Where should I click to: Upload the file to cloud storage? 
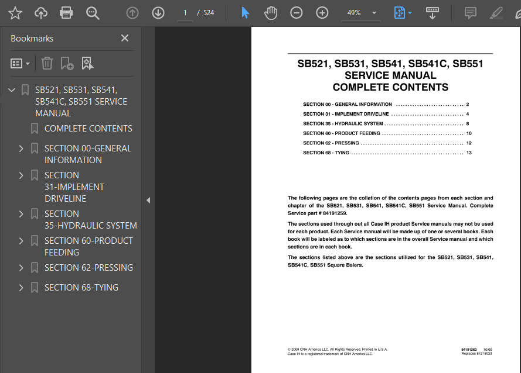(41, 13)
